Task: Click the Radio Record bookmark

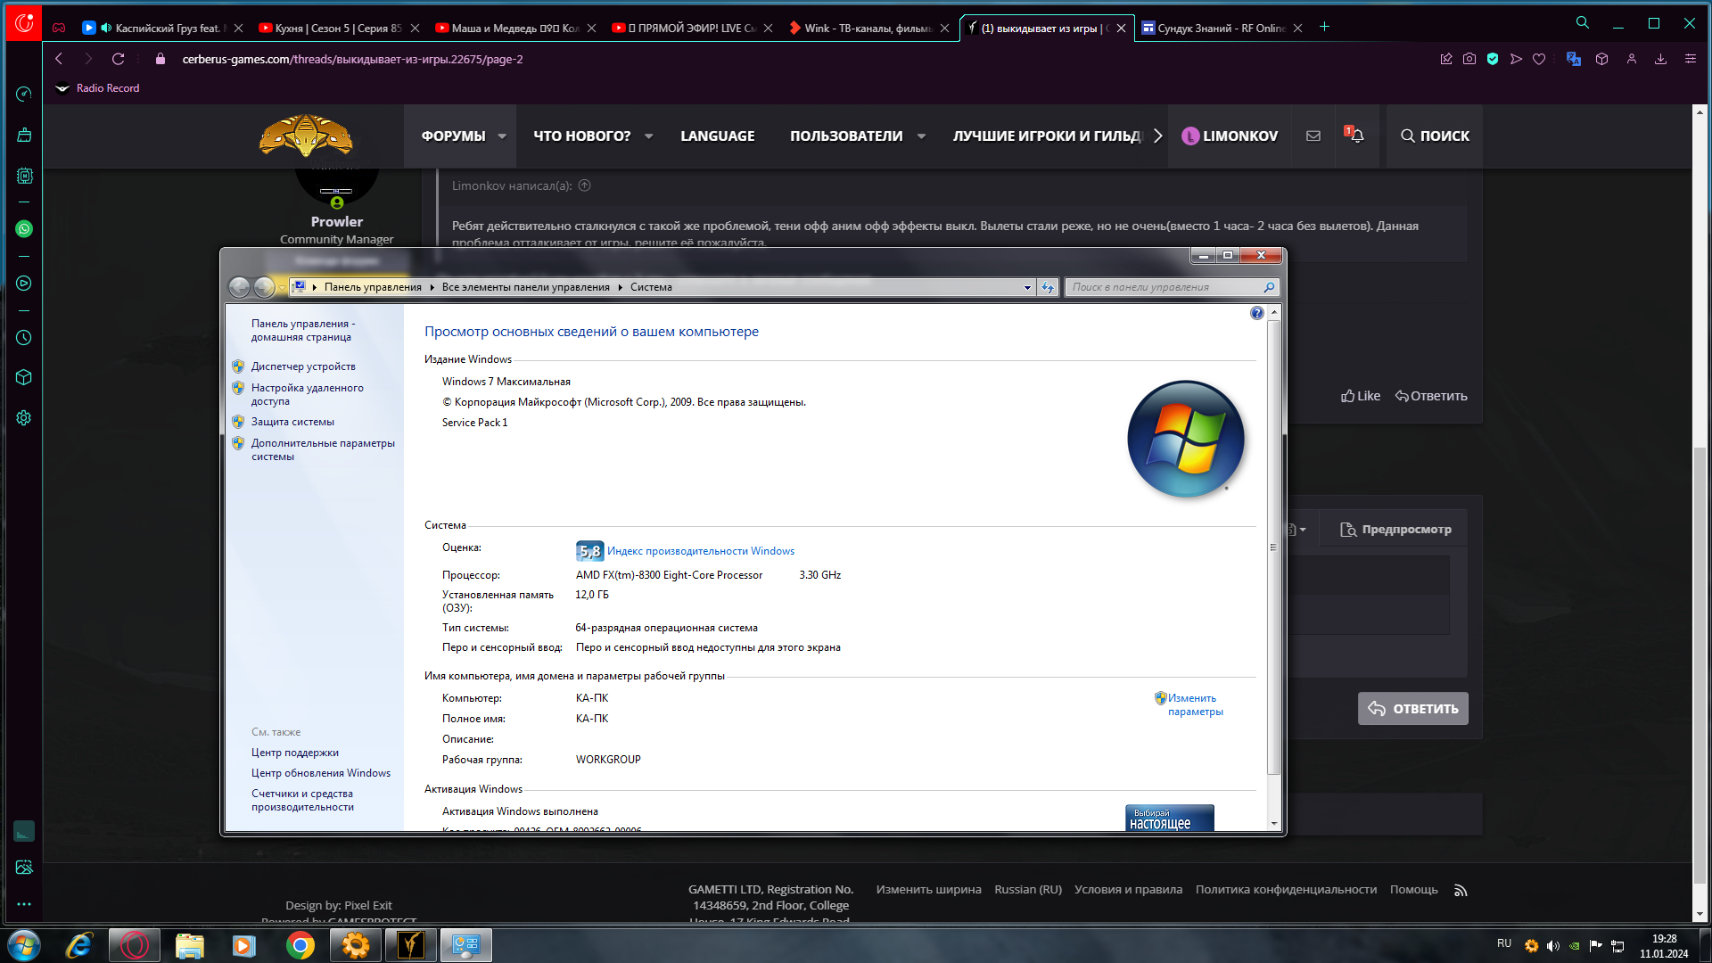Action: pyautogui.click(x=97, y=88)
